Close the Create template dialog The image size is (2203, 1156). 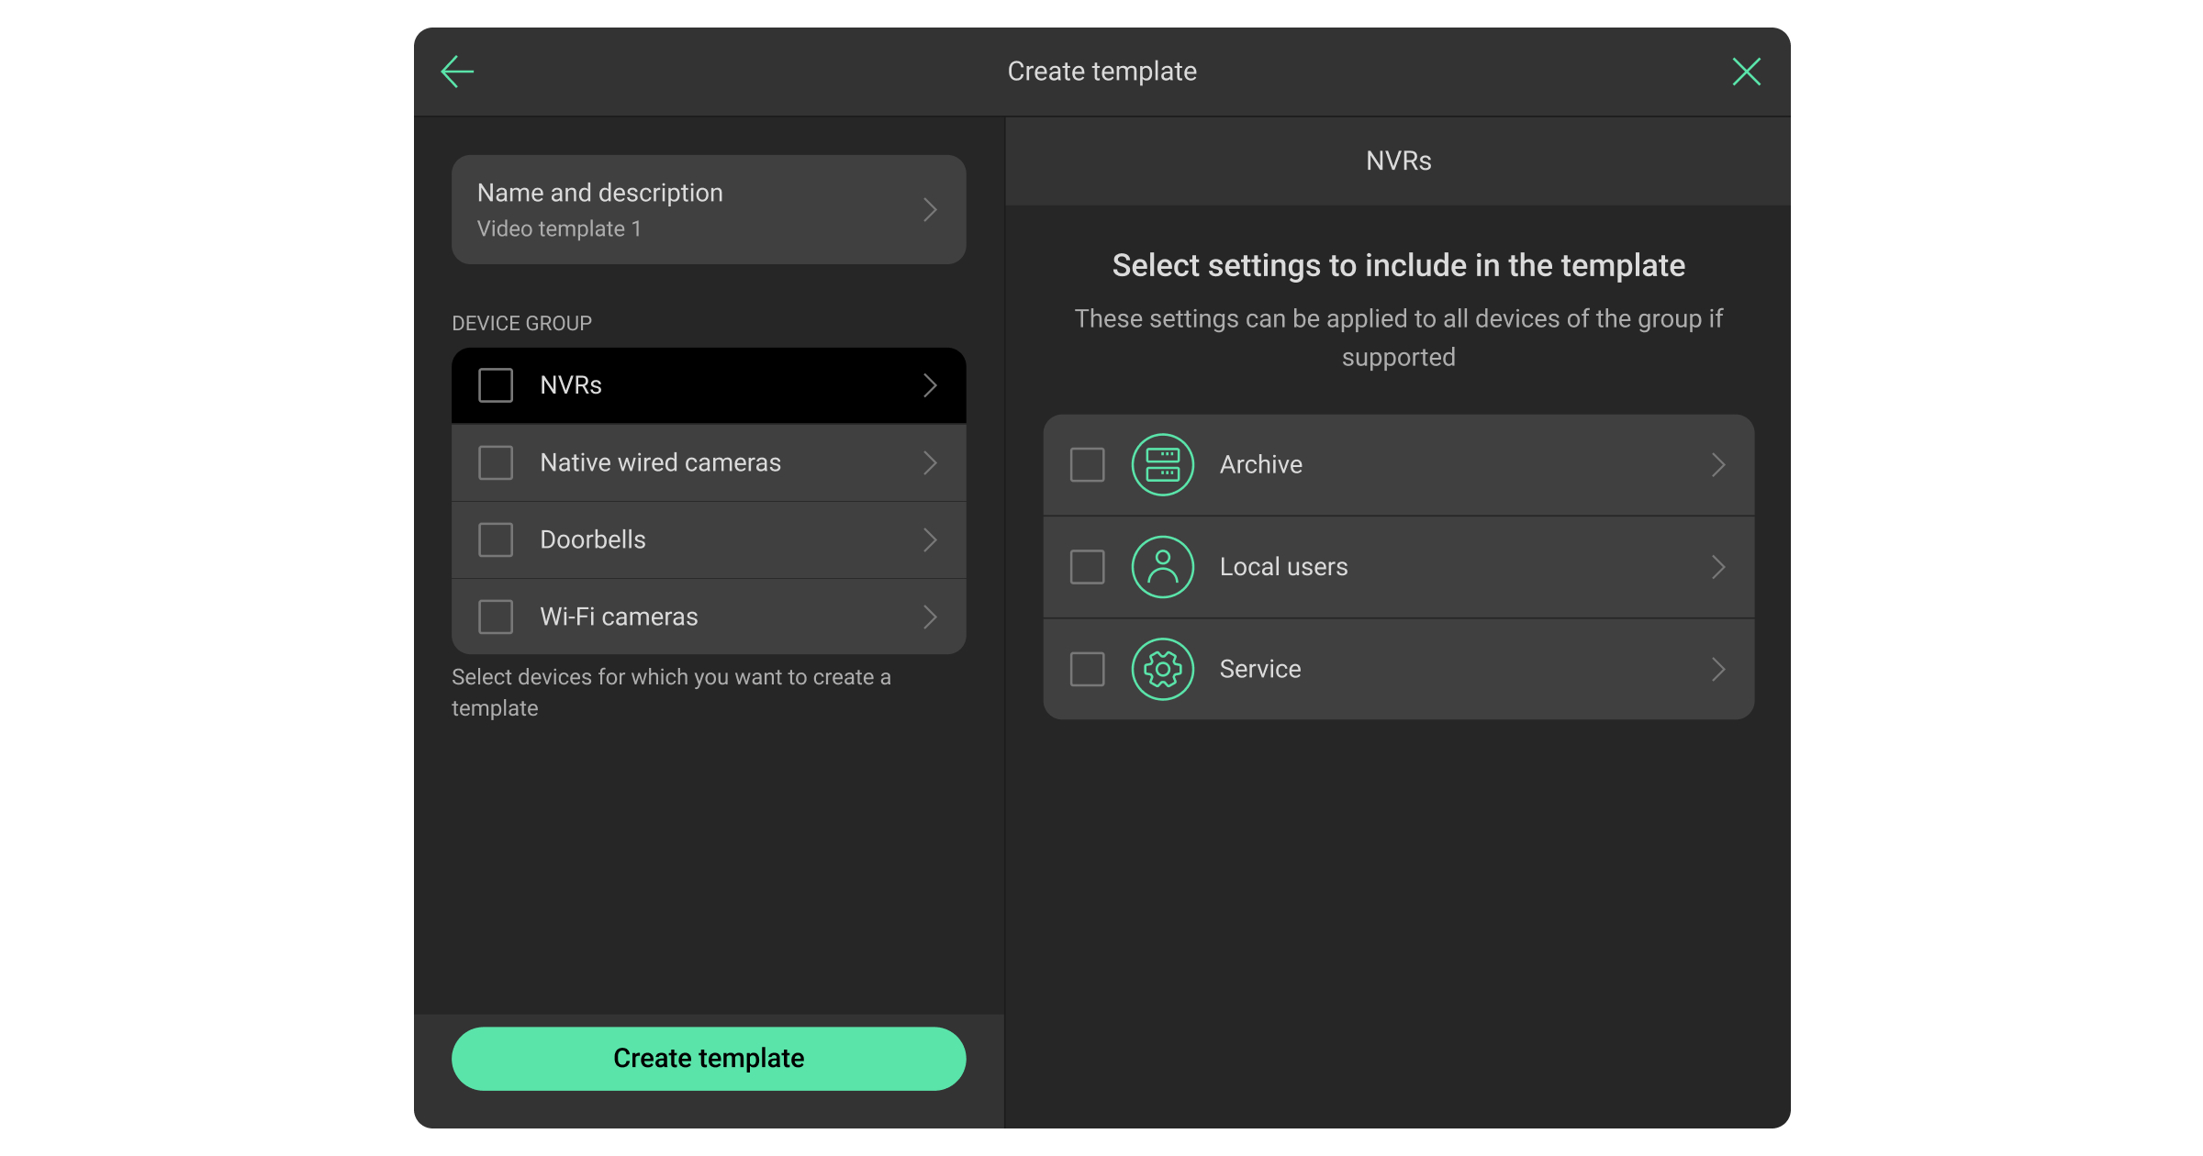pos(1746,72)
